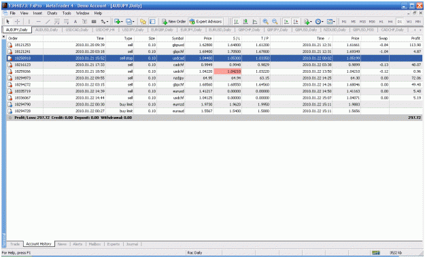This screenshot has height=257, width=425.
Task: Switch to the W1 timeframe
Action: coord(409,22)
